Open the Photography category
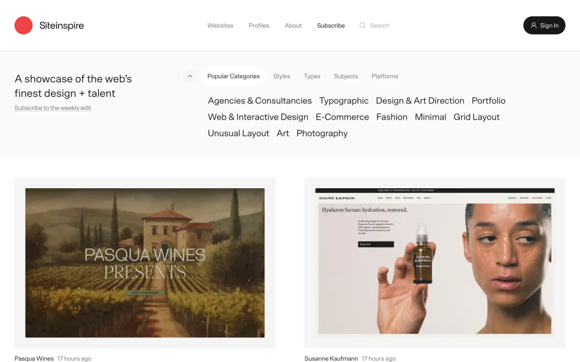 coord(322,134)
